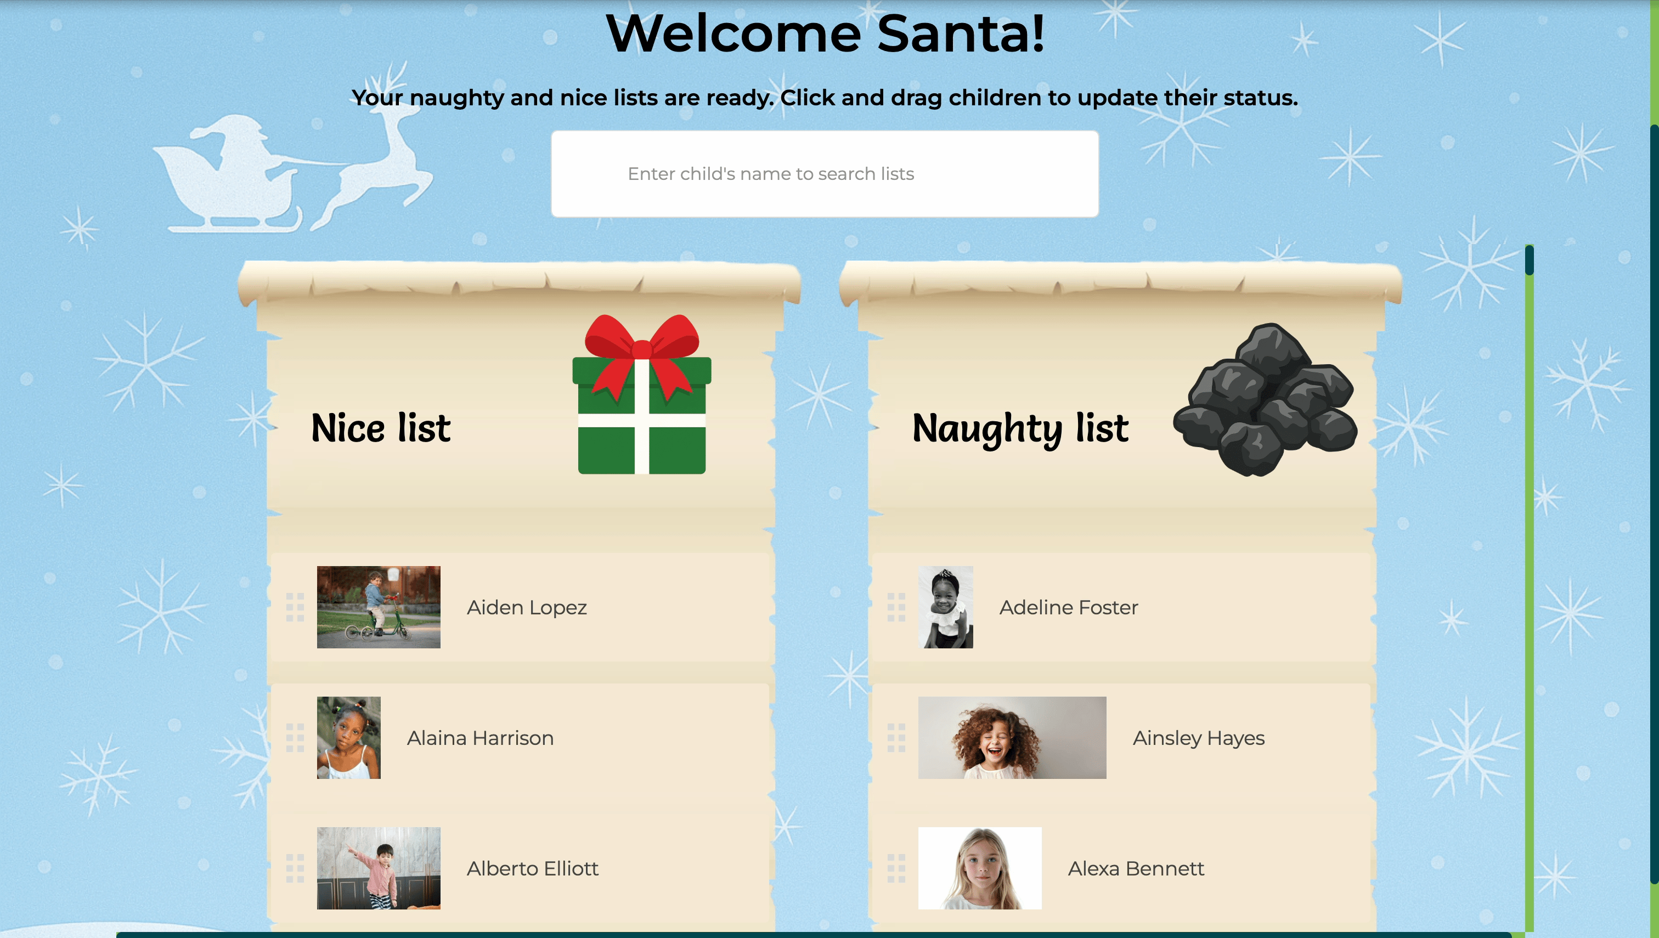
Task: Click the drag handle beside Alexa Bennett
Action: [896, 868]
